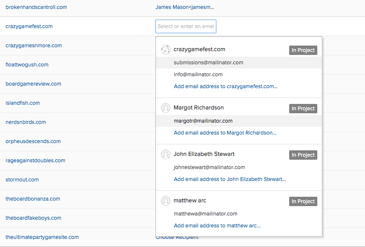This screenshot has height=247, width=365.
Task: Open the theboardbonanza.com link
Action: coord(33,199)
